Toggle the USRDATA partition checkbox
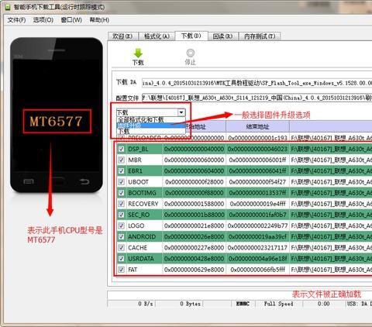The height and width of the screenshot is (327, 372). point(121,259)
